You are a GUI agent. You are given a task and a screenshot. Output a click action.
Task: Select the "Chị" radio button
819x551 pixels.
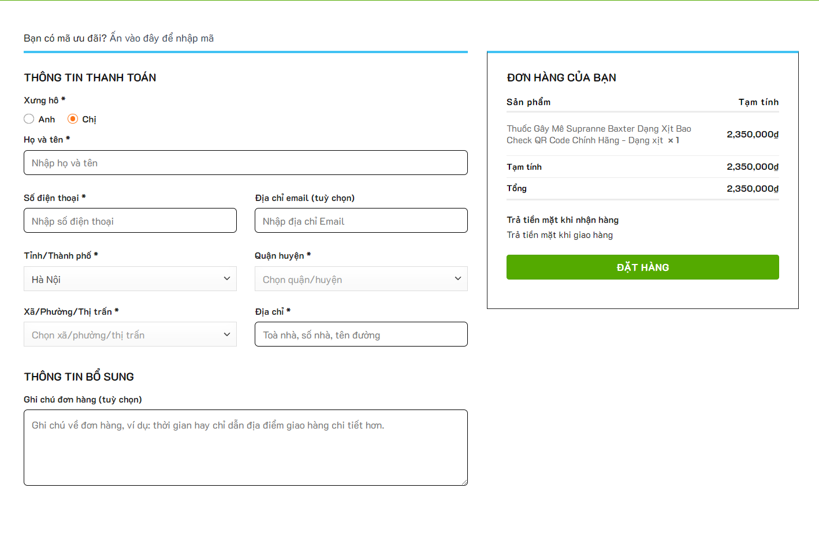(73, 119)
